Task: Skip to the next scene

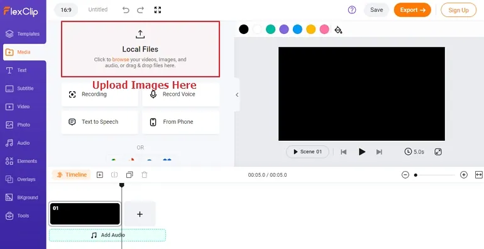Action: point(380,152)
